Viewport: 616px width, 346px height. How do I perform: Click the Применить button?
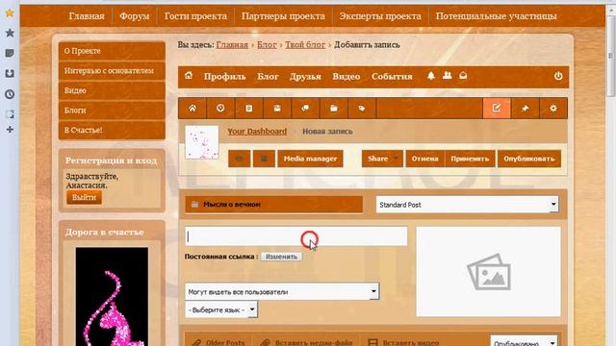(470, 159)
